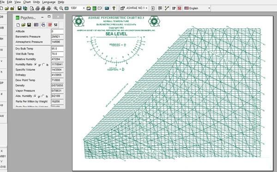
Task: Open the ASHRAE NO.1 chart dropdown
Action: (x=146, y=8)
